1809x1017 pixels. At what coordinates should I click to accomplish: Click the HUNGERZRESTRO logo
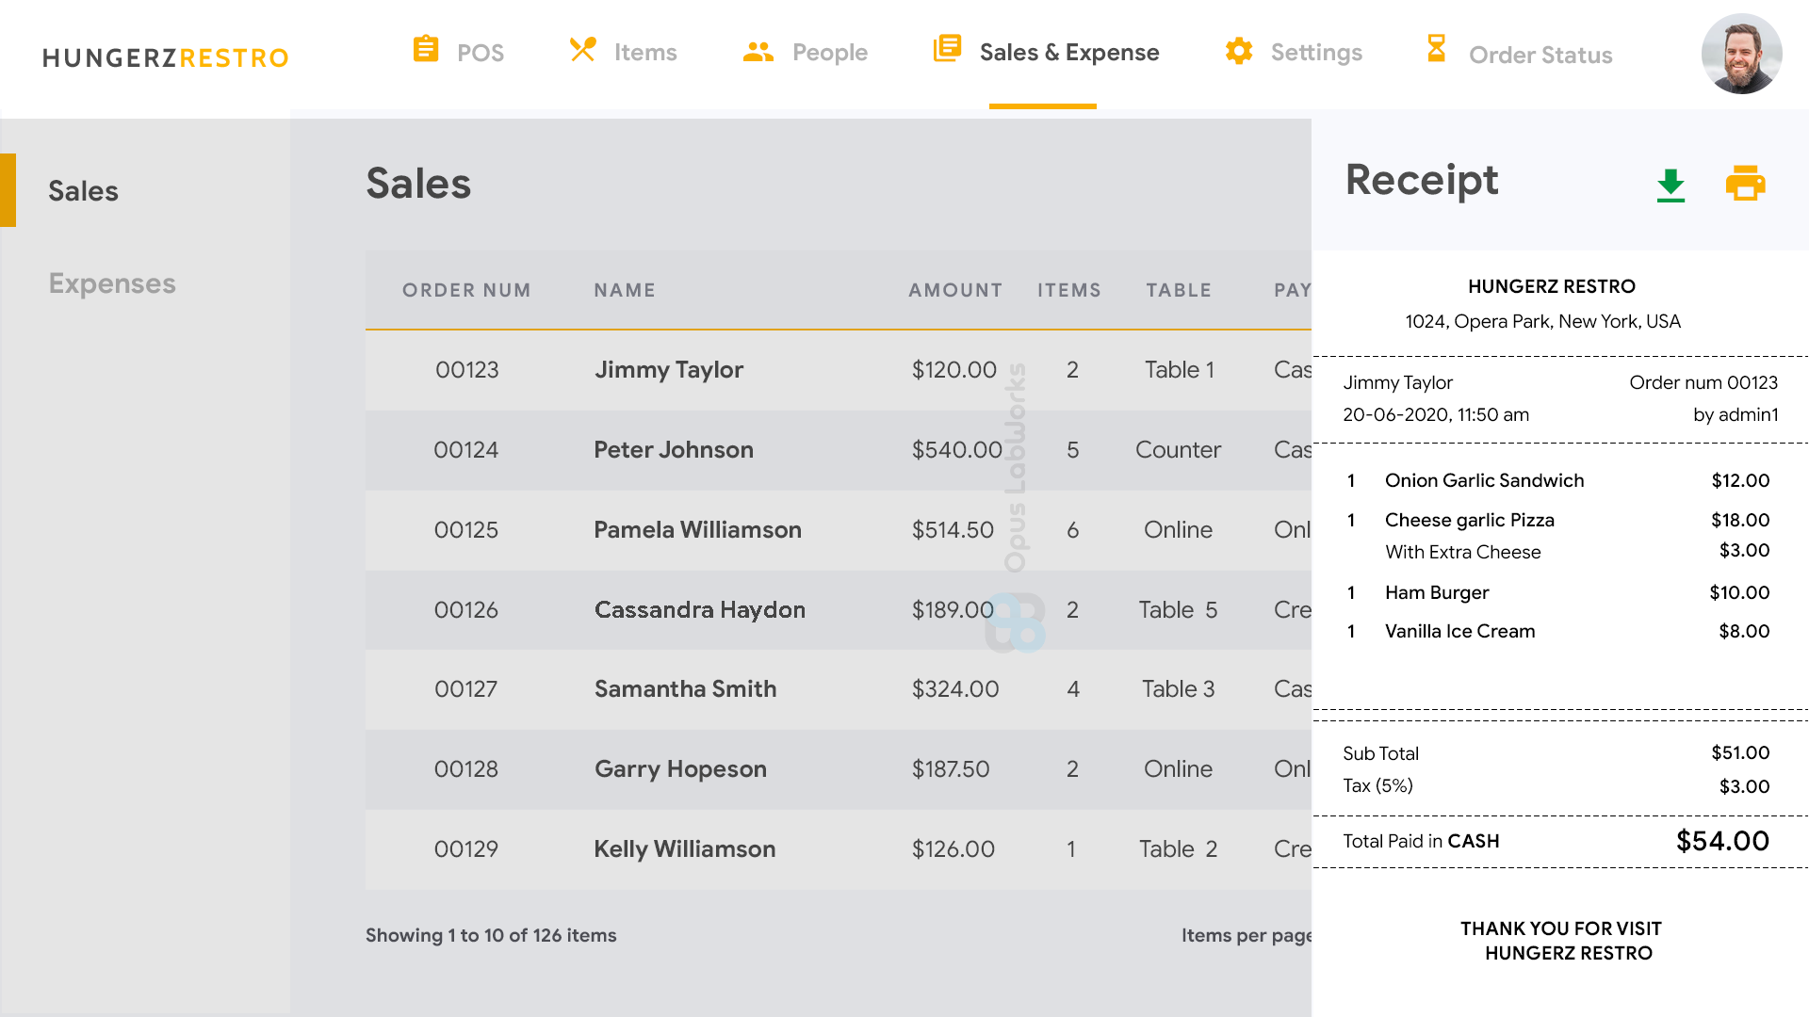tap(166, 58)
